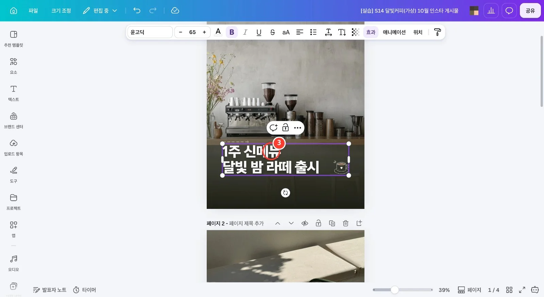Undo the last action

coord(137,11)
